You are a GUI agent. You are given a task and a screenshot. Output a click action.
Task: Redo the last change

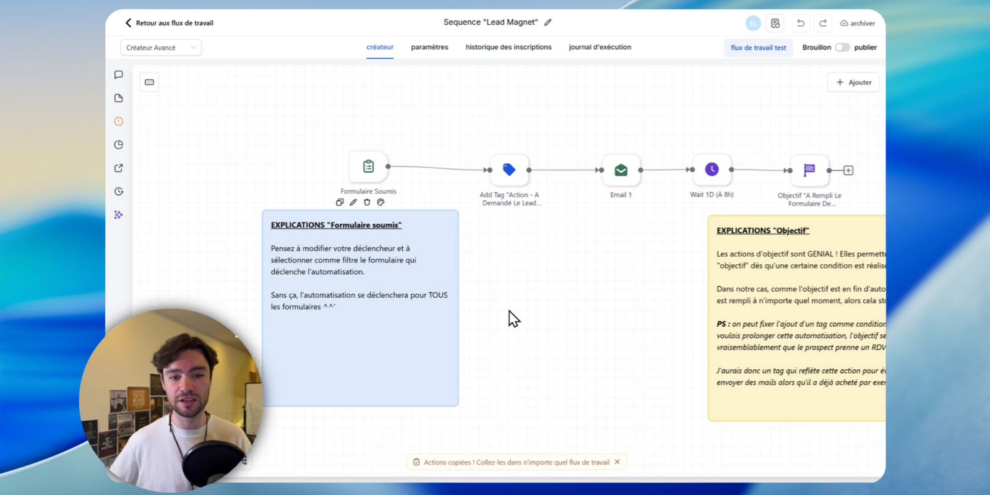point(823,24)
